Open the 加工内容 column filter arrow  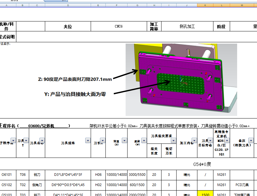[x=194, y=140]
